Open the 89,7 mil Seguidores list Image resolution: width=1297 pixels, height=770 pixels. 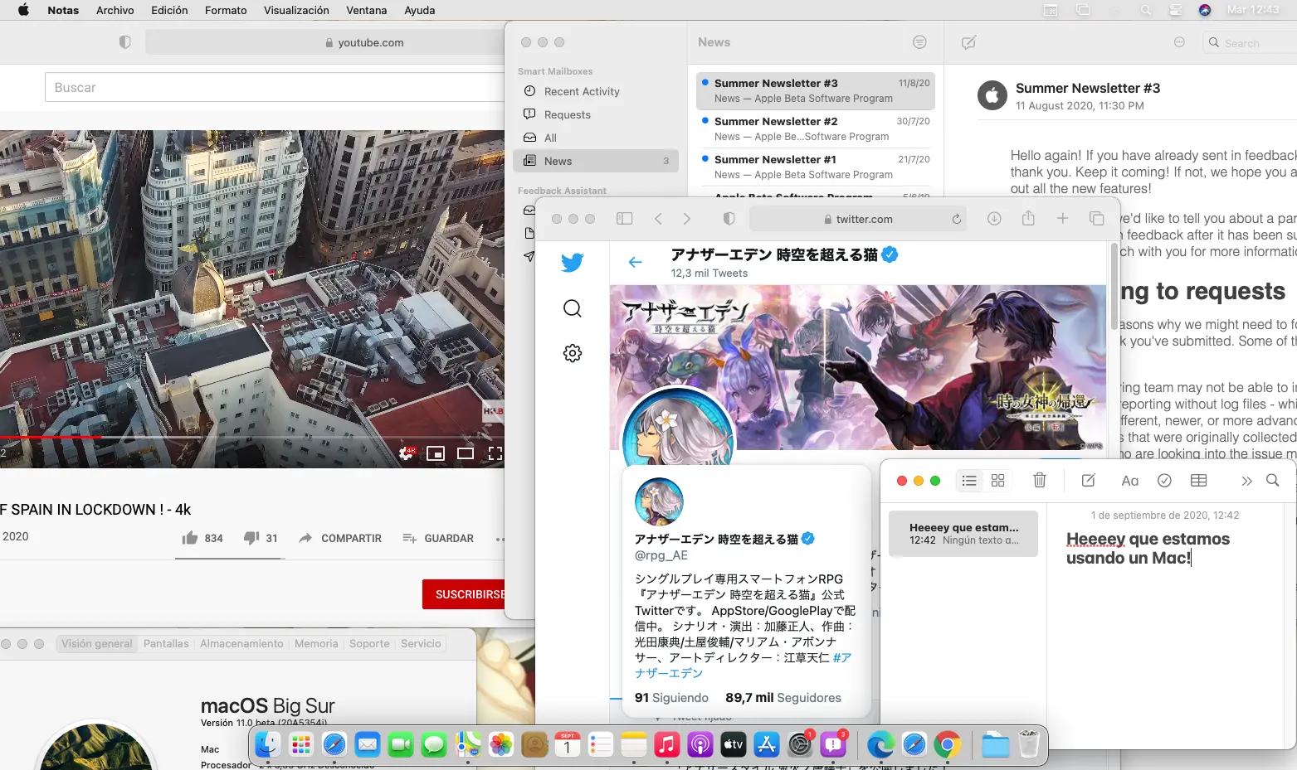pyautogui.click(x=783, y=698)
